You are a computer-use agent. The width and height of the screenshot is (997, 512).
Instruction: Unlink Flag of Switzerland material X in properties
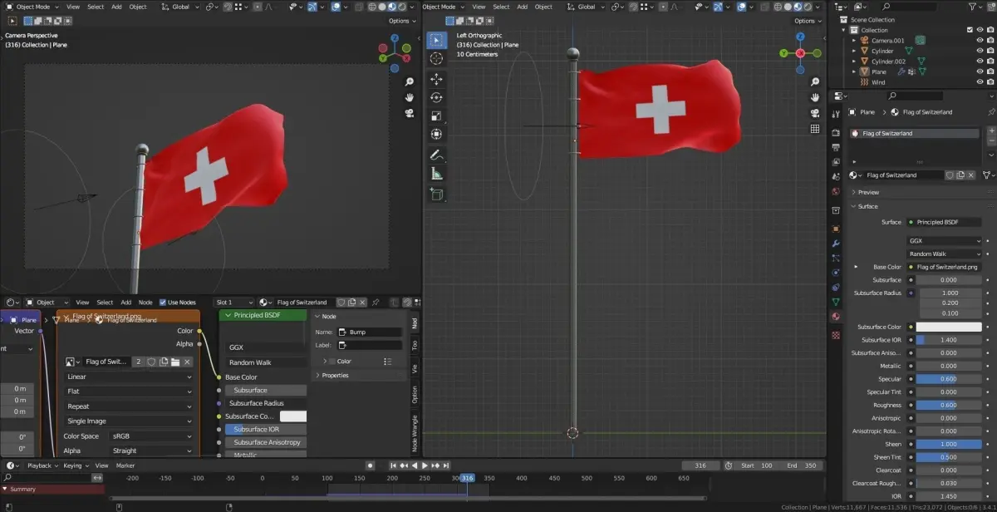pyautogui.click(x=971, y=175)
